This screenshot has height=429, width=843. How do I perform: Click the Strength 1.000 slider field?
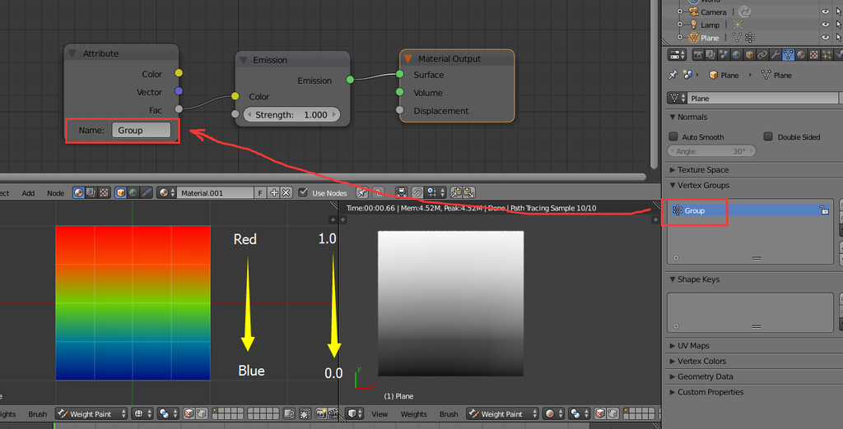pos(291,114)
